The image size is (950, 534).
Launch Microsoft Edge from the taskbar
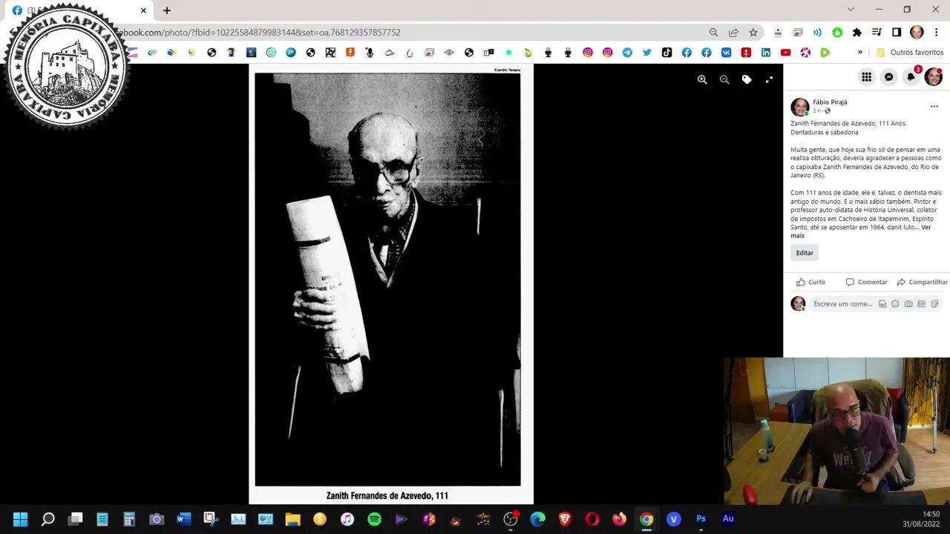click(537, 519)
